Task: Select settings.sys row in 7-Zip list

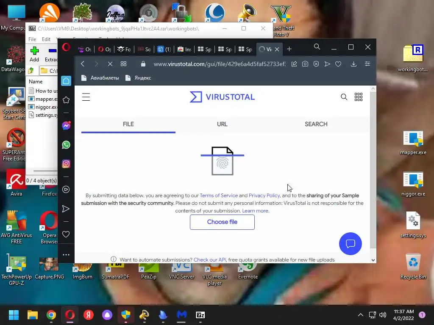Action: pyautogui.click(x=43, y=115)
